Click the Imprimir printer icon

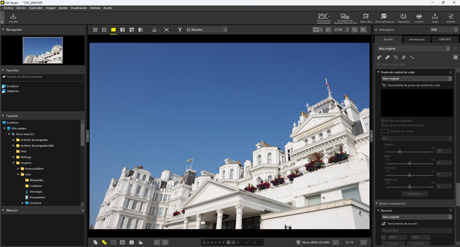click(x=419, y=18)
